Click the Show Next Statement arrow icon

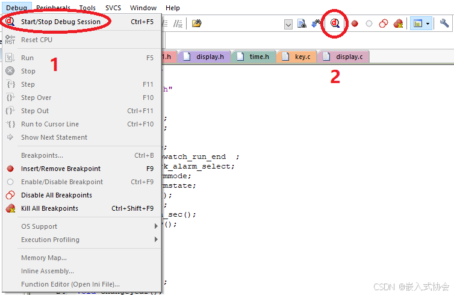pos(10,137)
